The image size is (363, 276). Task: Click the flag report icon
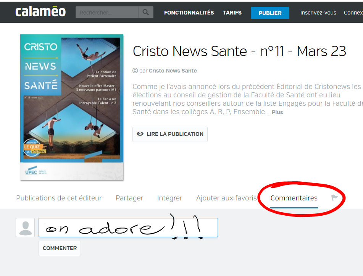click(x=334, y=198)
